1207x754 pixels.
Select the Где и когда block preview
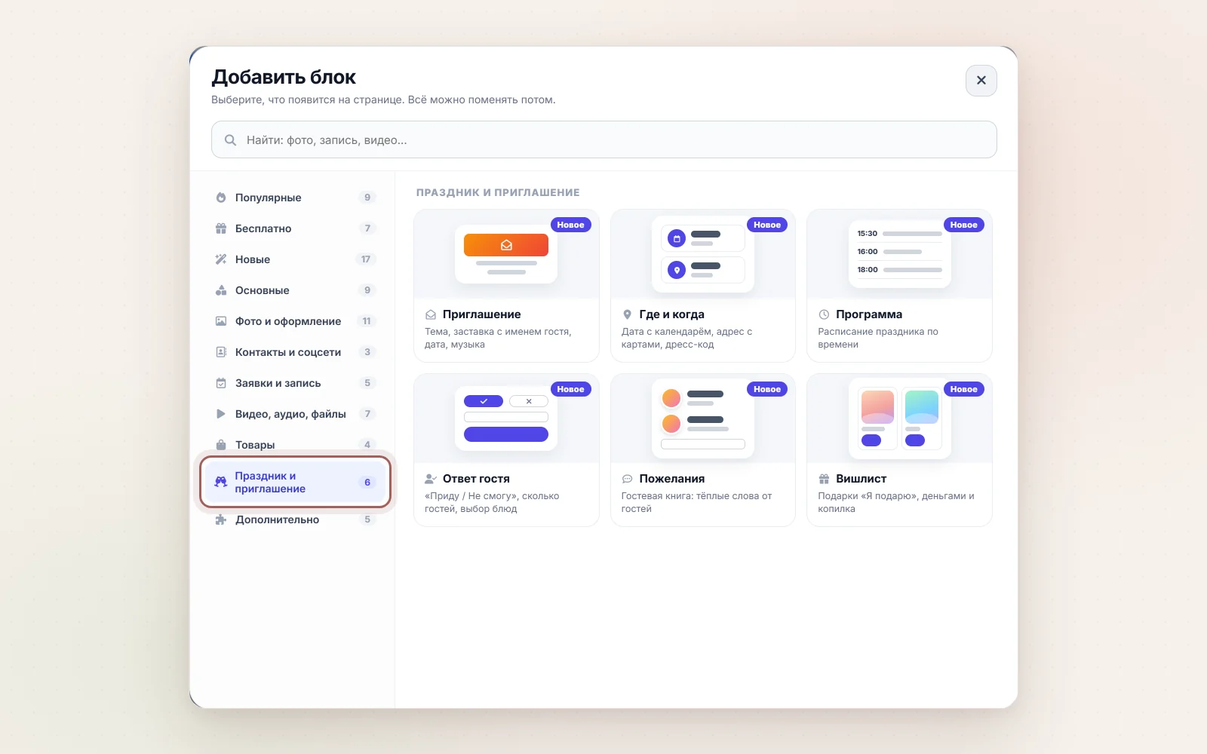[702, 255]
